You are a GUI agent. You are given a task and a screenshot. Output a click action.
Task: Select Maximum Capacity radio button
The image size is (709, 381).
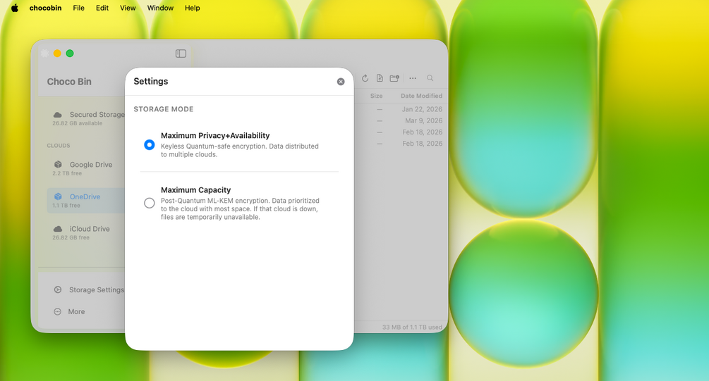pyautogui.click(x=150, y=203)
